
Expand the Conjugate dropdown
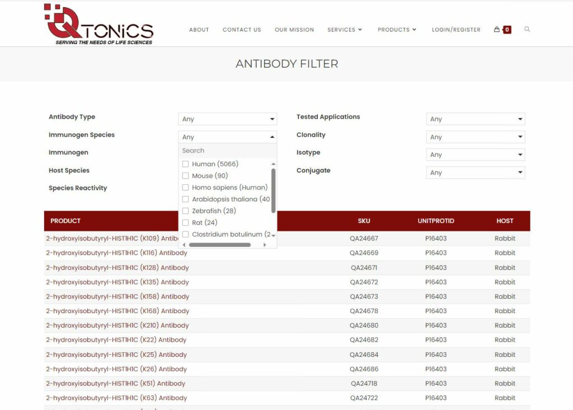coord(475,173)
